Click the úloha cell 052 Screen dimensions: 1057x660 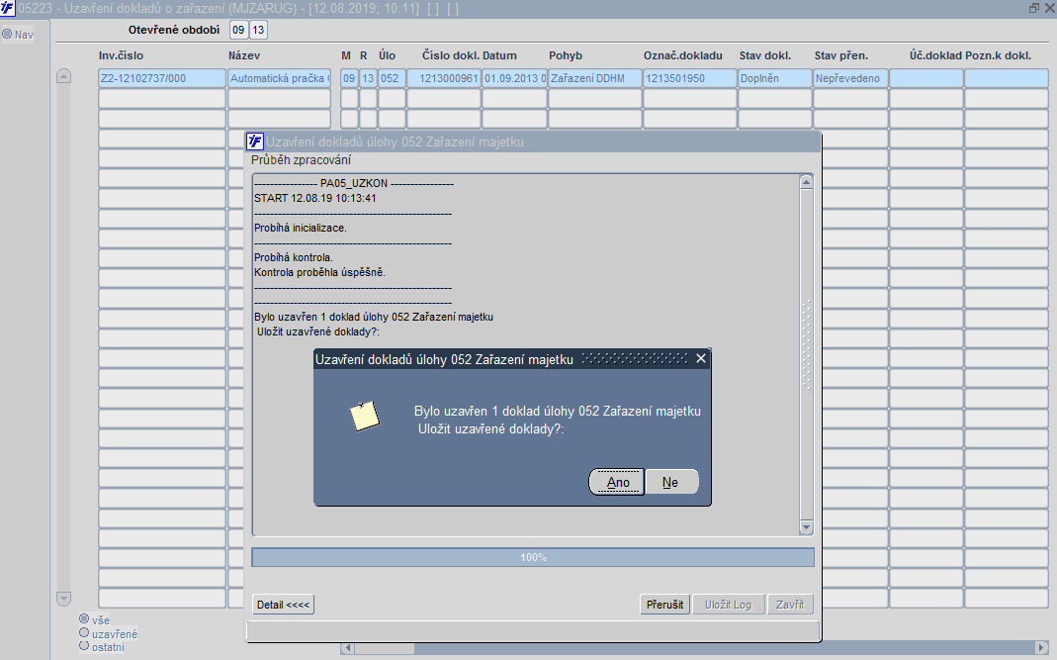(x=392, y=78)
